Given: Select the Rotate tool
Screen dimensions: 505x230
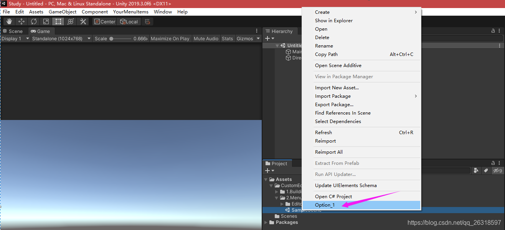Looking at the screenshot, I should [33, 21].
